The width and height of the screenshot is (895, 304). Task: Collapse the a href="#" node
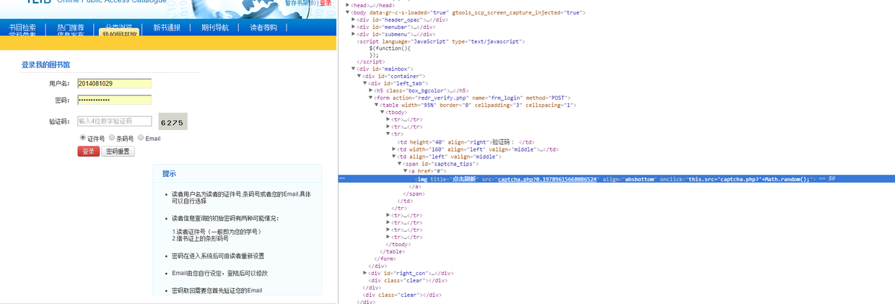406,171
